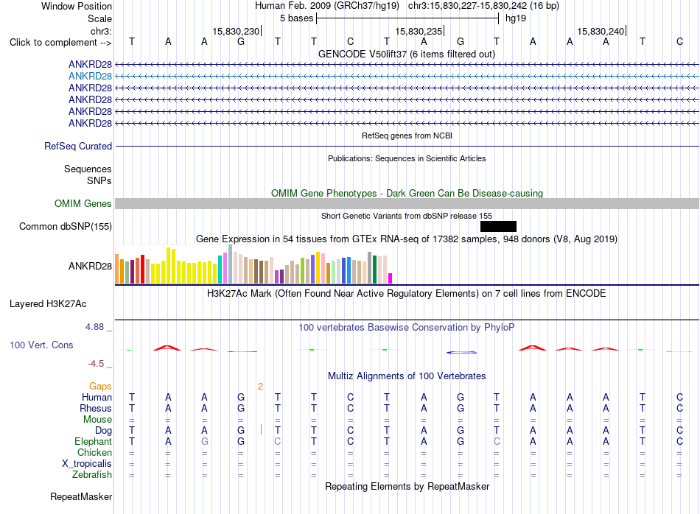Viewport: 700px width, 514px height.
Task: Click the 'Click to complement -->' label
Action: point(60,43)
